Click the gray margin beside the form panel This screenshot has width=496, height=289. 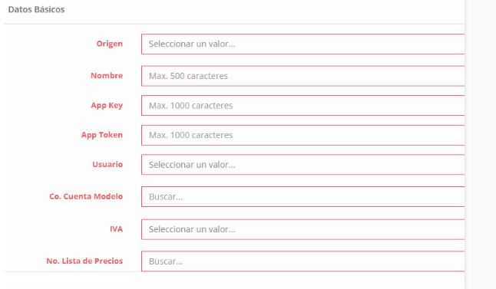(481, 144)
